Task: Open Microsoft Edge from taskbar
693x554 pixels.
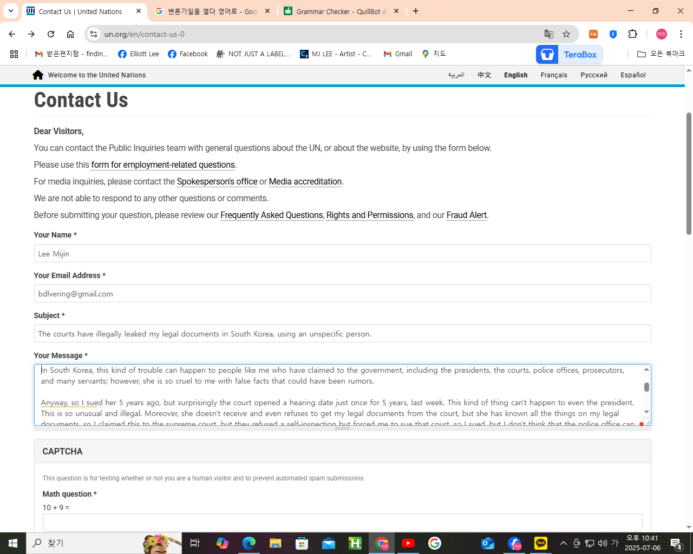Action: click(x=249, y=543)
